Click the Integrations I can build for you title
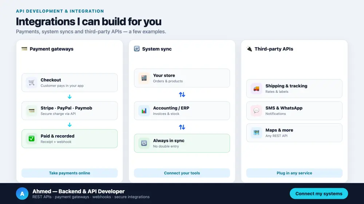Image resolution: width=364 pixels, height=204 pixels. (89, 21)
